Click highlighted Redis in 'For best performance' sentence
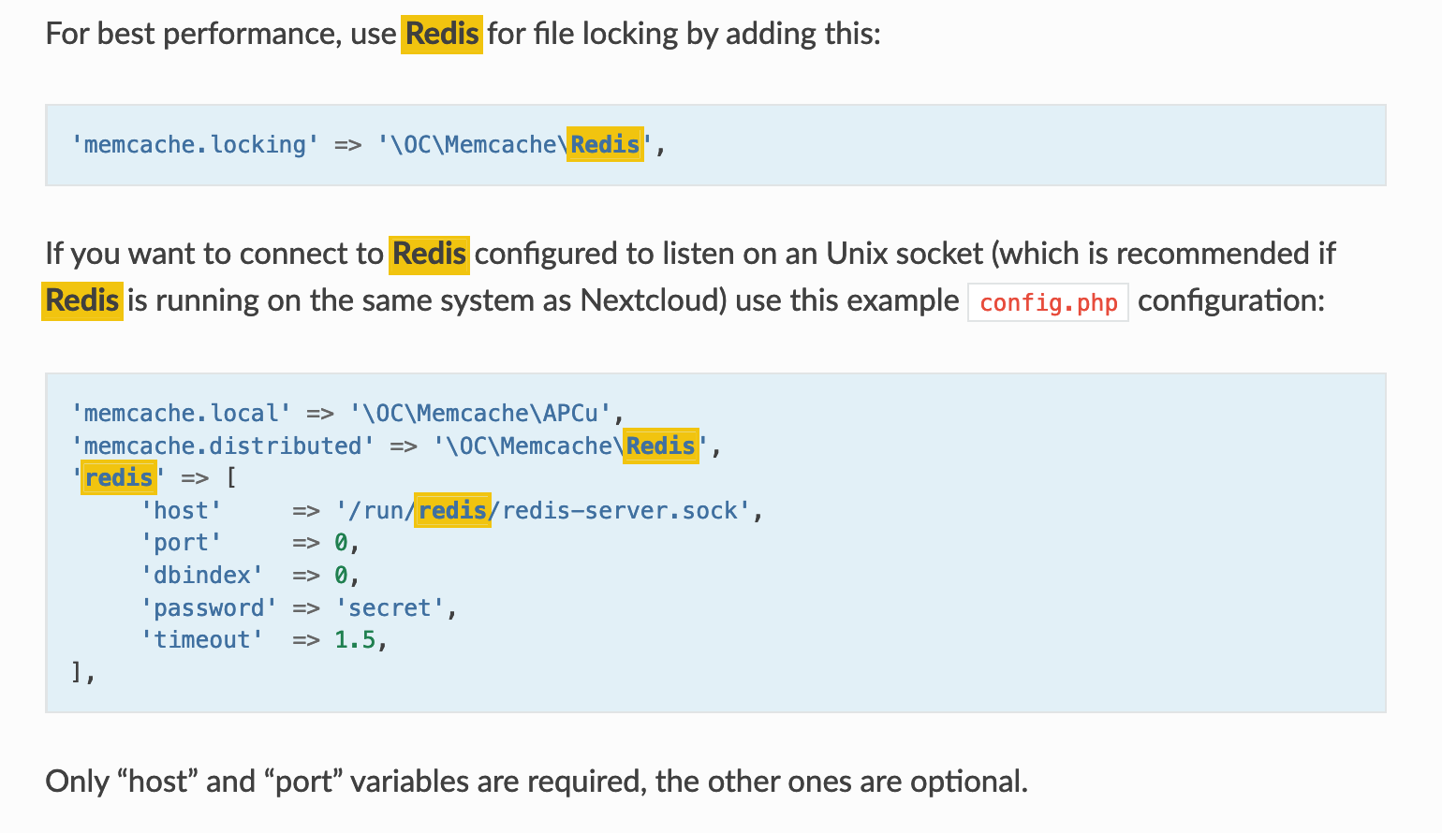Screen dimensions: 1442x833 [442, 35]
